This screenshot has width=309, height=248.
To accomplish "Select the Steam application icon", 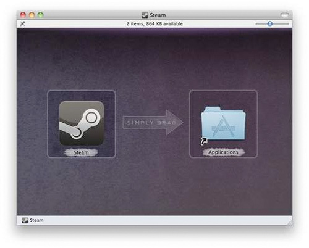I will (x=82, y=123).
